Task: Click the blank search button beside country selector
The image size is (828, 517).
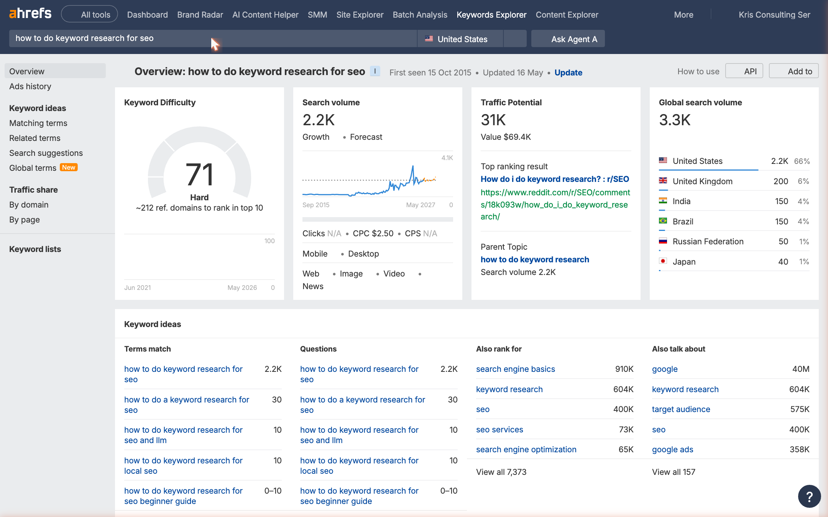Action: point(515,39)
